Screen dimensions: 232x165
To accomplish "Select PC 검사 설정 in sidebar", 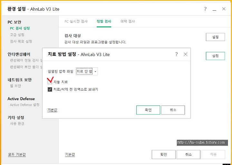I will tap(20, 28).
